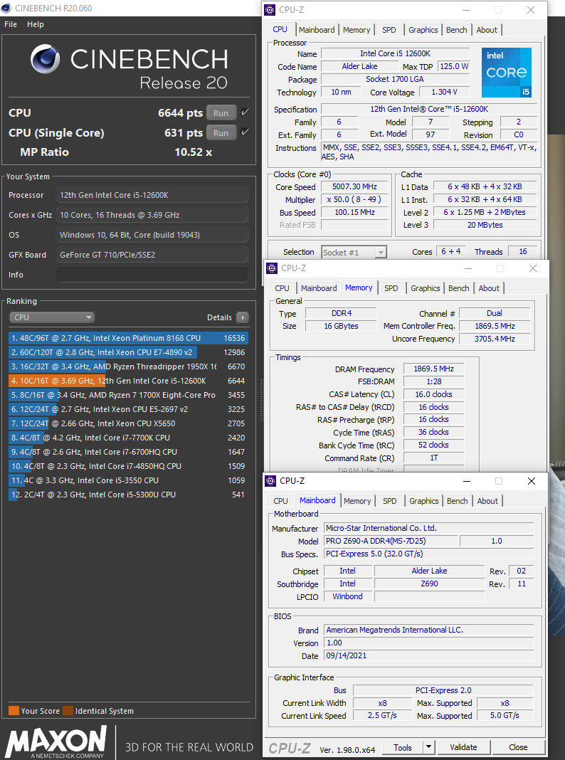The width and height of the screenshot is (565, 760).
Task: Open the Ranking CPU dropdown
Action: (52, 317)
